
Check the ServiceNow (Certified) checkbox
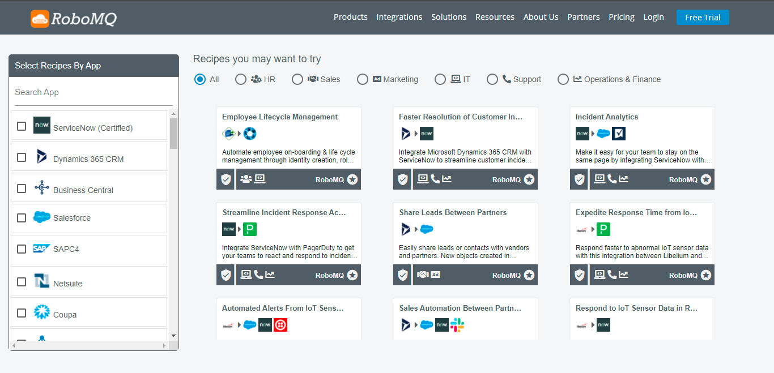[x=22, y=126]
